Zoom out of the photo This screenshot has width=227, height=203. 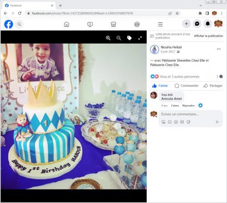tap(119, 38)
